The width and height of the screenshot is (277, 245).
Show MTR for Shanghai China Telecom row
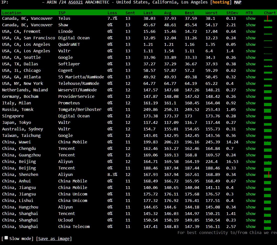251,226
